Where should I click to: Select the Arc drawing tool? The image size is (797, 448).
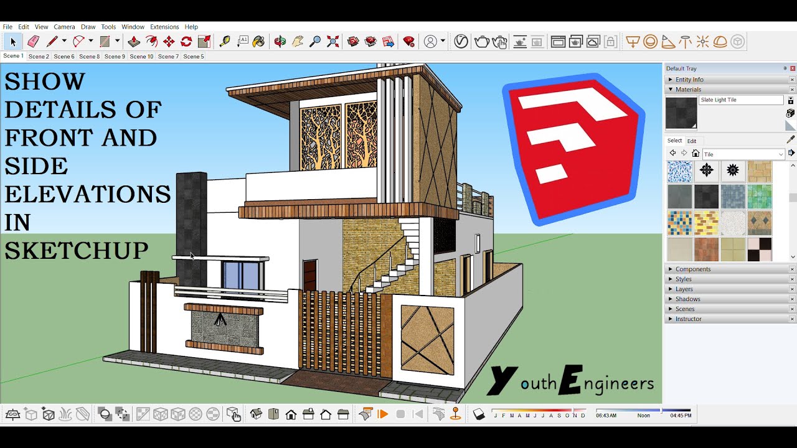[x=78, y=42]
